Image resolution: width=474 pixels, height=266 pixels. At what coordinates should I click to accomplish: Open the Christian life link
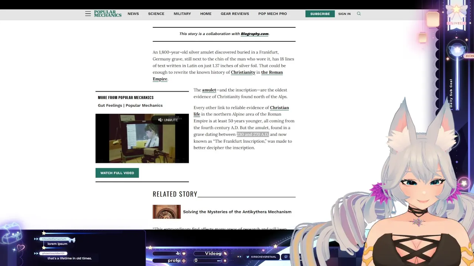[279, 108]
